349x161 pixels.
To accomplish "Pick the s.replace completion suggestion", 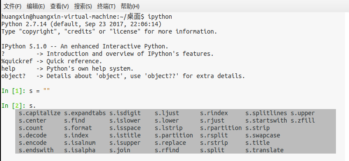I will [x=170, y=143].
